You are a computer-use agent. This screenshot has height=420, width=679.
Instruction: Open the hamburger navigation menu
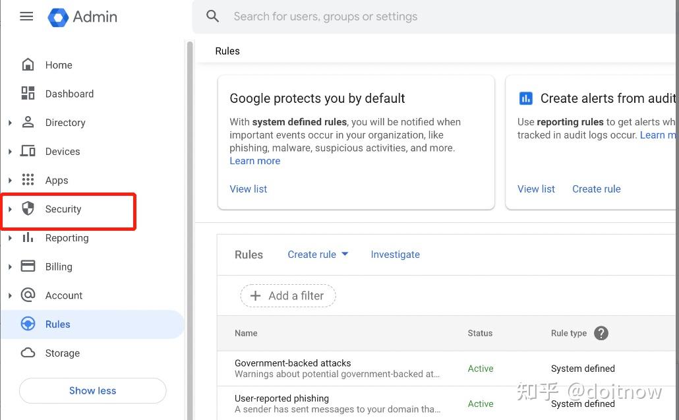26,16
